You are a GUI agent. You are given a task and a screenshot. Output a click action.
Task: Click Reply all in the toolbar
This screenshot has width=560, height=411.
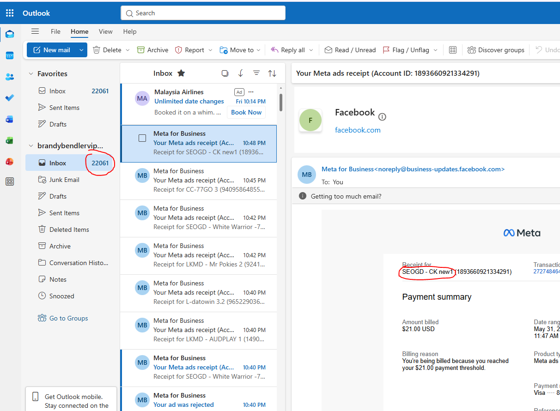point(288,50)
